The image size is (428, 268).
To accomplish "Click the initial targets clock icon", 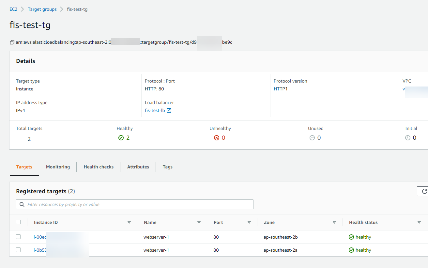I will (408, 138).
